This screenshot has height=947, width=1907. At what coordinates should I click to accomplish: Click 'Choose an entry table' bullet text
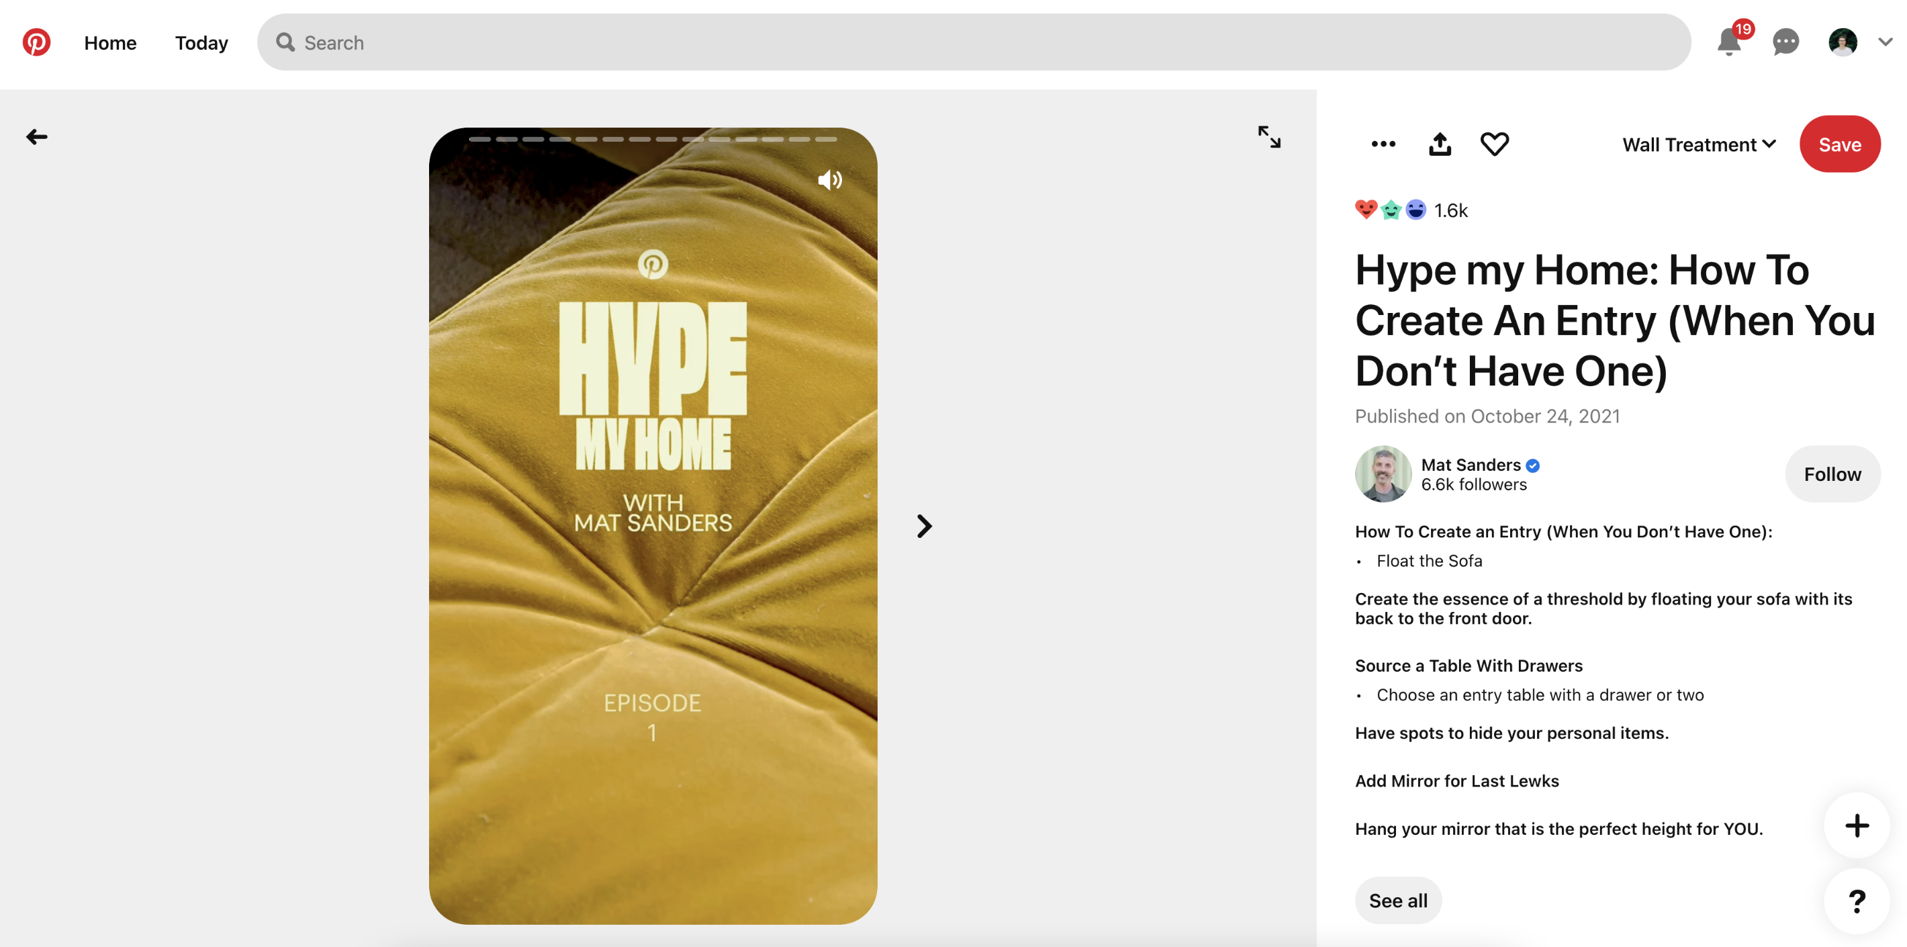(x=1540, y=694)
